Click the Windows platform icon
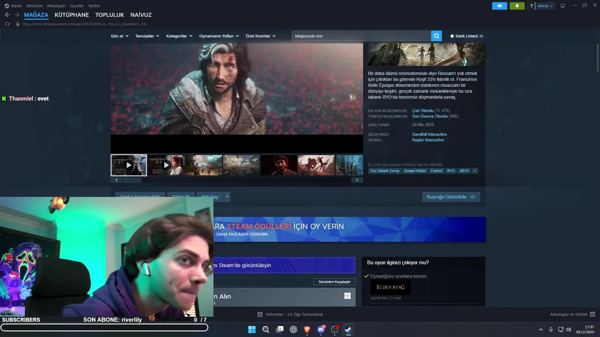600x337 pixels. pos(347,296)
